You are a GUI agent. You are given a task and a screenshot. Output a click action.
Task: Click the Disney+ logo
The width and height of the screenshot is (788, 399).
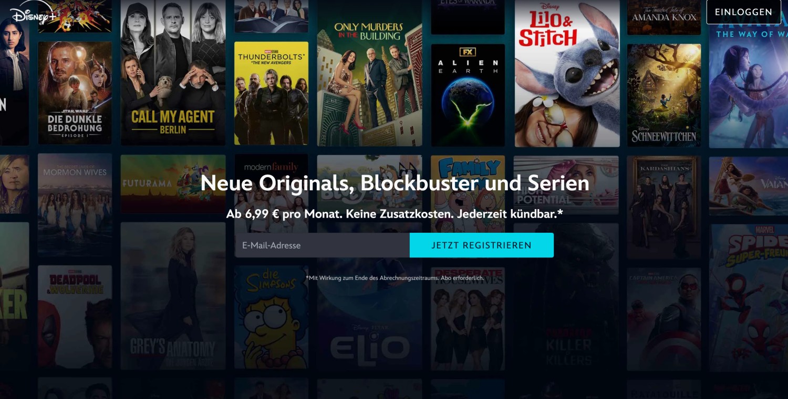point(33,15)
